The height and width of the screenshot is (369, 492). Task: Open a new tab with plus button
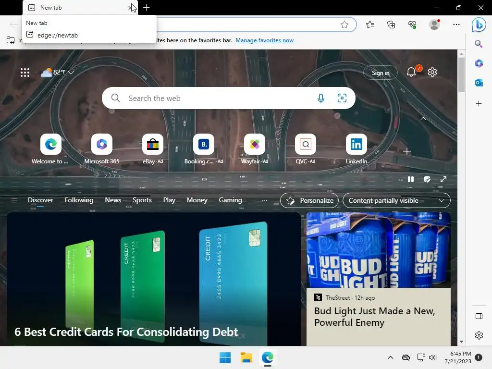coord(146,8)
